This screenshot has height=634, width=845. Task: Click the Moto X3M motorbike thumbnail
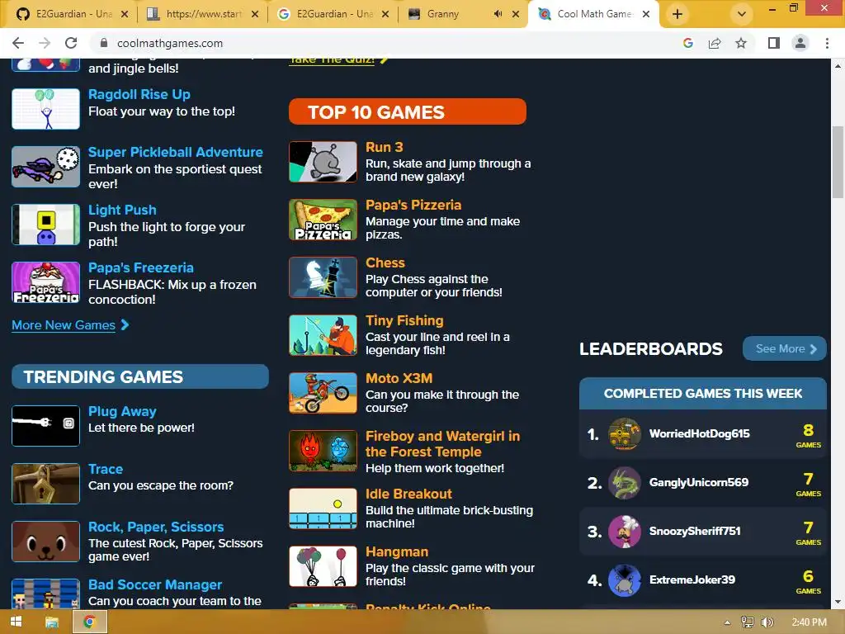click(323, 393)
